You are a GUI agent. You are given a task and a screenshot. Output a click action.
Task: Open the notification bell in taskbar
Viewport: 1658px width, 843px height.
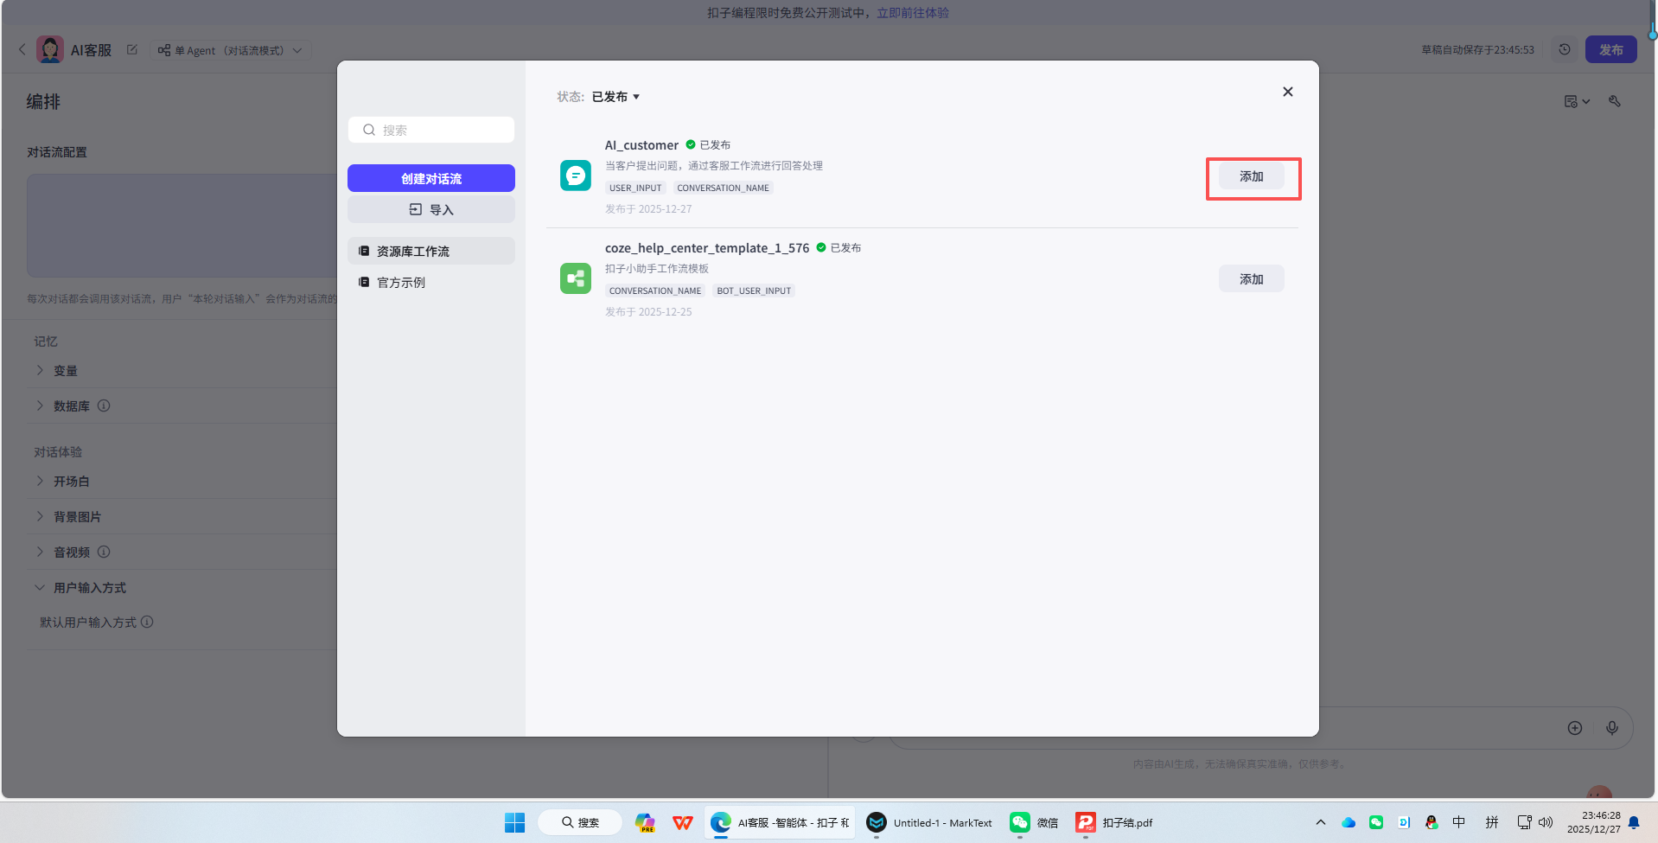click(x=1634, y=822)
